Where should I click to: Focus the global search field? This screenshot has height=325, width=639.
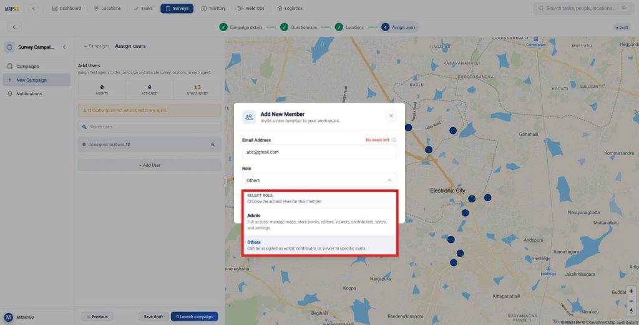point(583,8)
